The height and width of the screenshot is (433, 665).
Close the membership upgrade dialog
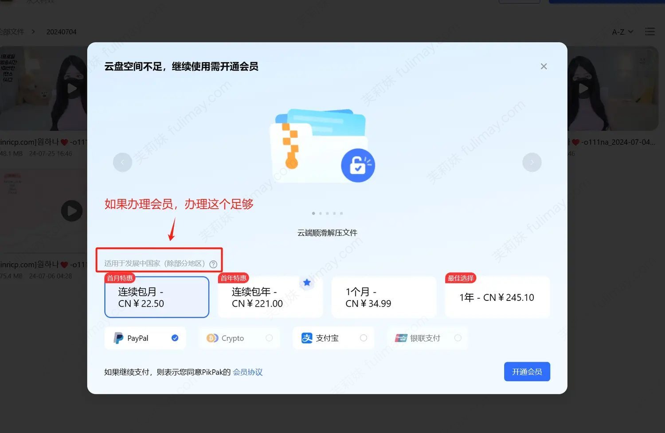click(x=544, y=66)
